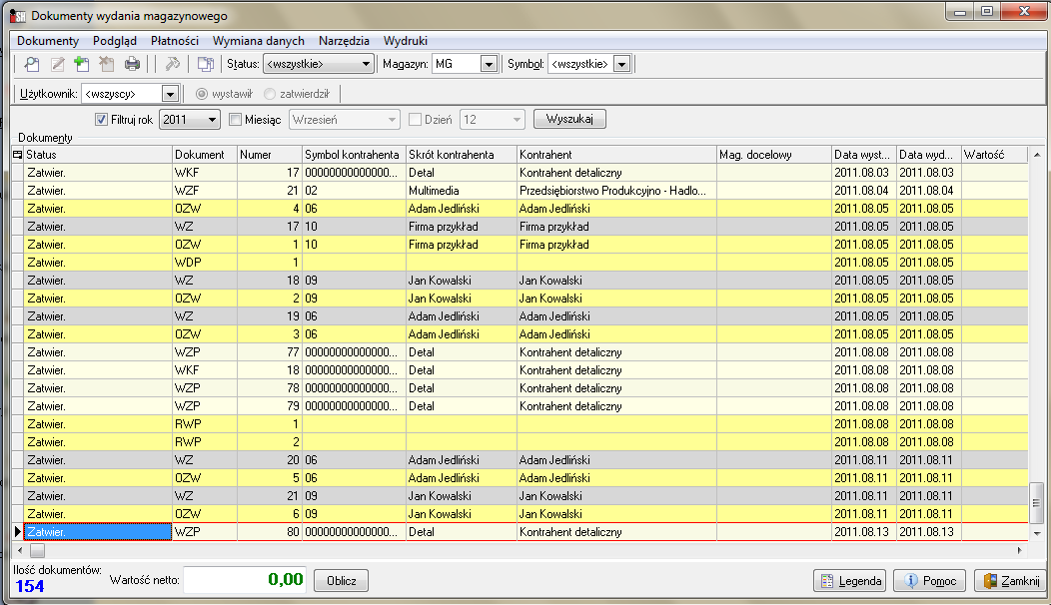Viewport: 1051px width, 605px height.
Task: Select the selected Zatwier. status cell of WZP 80
Action: (x=98, y=532)
